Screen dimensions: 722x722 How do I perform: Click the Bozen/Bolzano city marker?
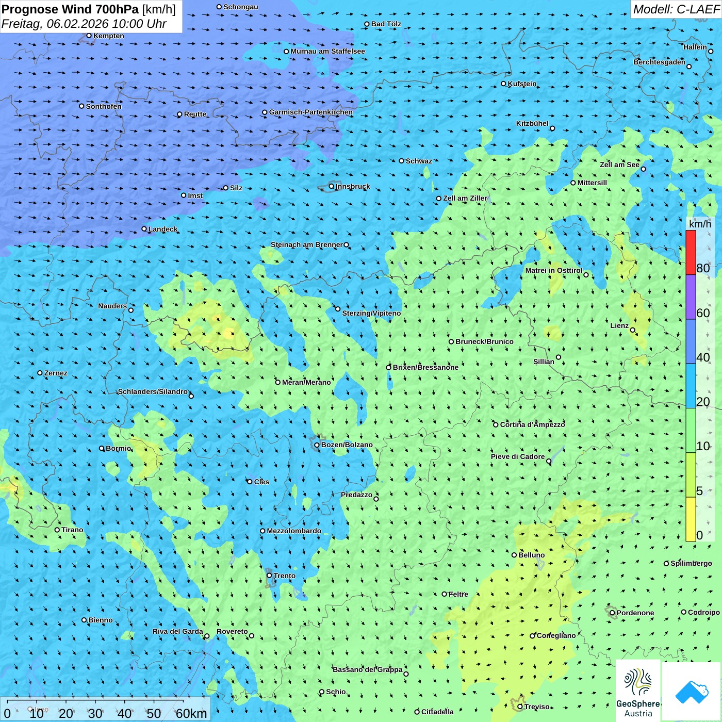click(317, 445)
